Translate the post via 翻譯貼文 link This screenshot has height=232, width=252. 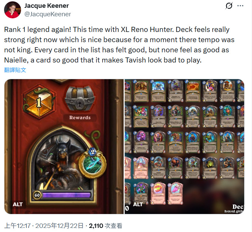click(15, 70)
